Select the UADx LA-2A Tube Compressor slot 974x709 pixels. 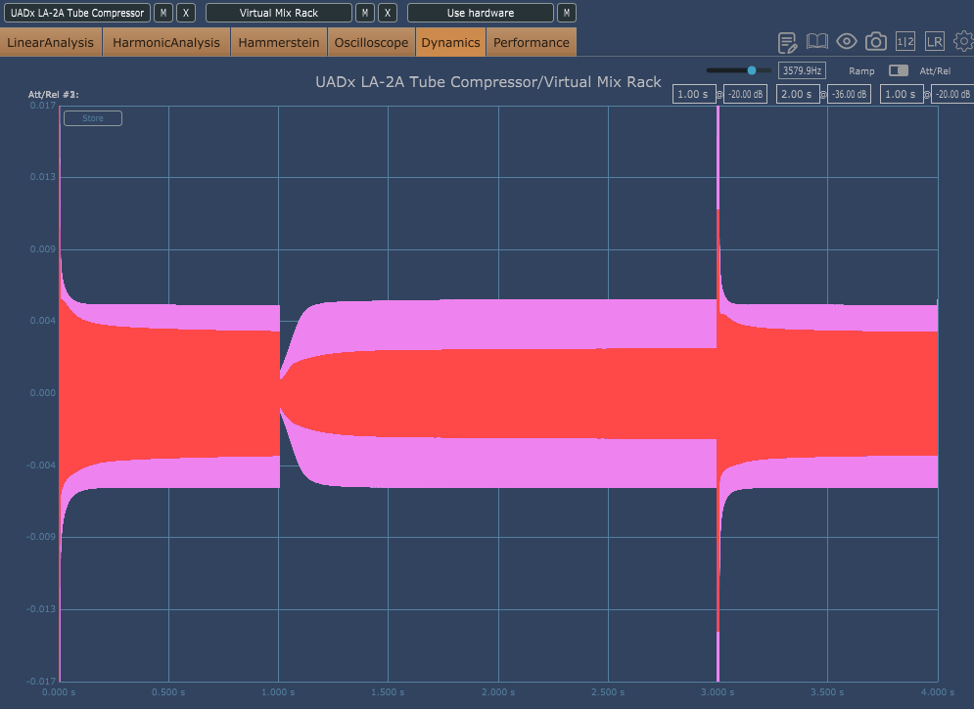(x=77, y=13)
